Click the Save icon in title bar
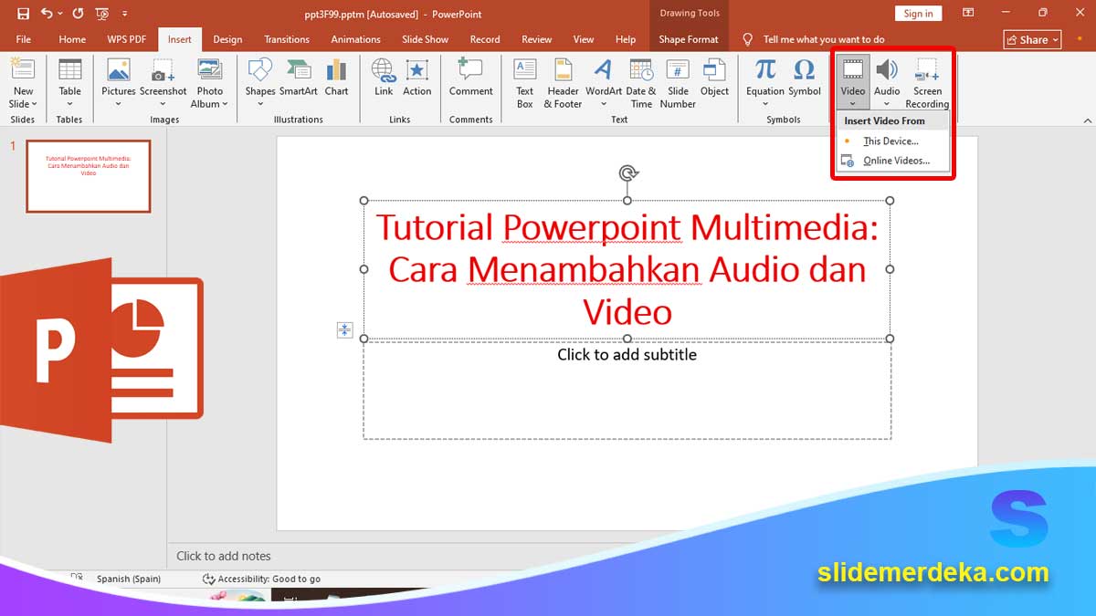Screen dimensions: 1096x616 pyautogui.click(x=23, y=14)
